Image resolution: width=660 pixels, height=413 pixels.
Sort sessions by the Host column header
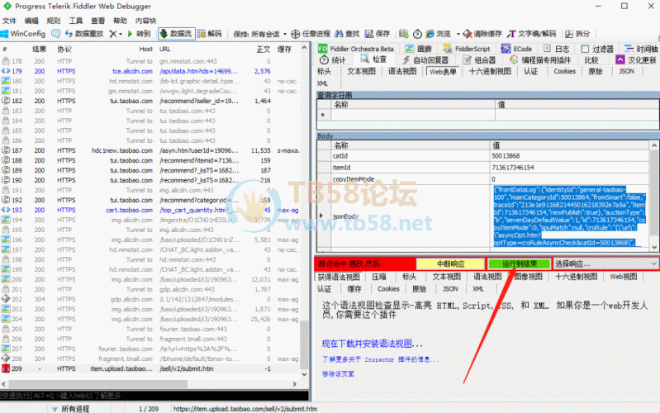click(x=145, y=50)
